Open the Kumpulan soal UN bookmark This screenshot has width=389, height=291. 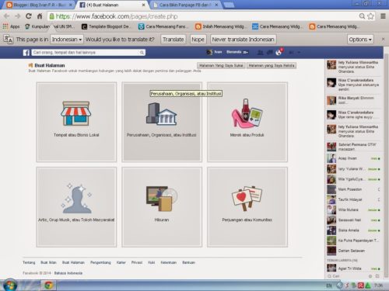pos(50,26)
